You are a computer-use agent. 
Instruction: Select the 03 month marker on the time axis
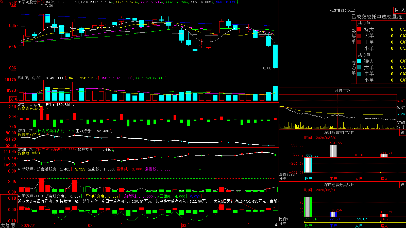(184, 225)
